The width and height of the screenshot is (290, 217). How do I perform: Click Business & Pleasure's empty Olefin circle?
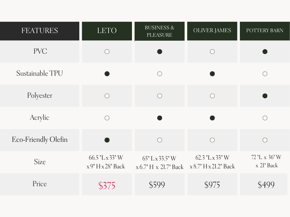[x=160, y=140]
